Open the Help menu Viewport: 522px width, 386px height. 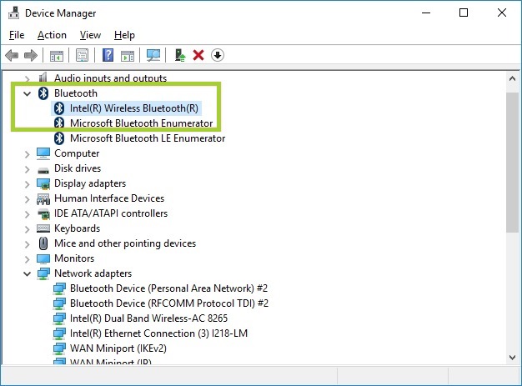124,35
